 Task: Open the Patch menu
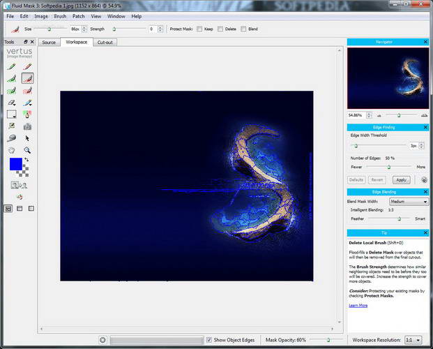[x=78, y=16]
